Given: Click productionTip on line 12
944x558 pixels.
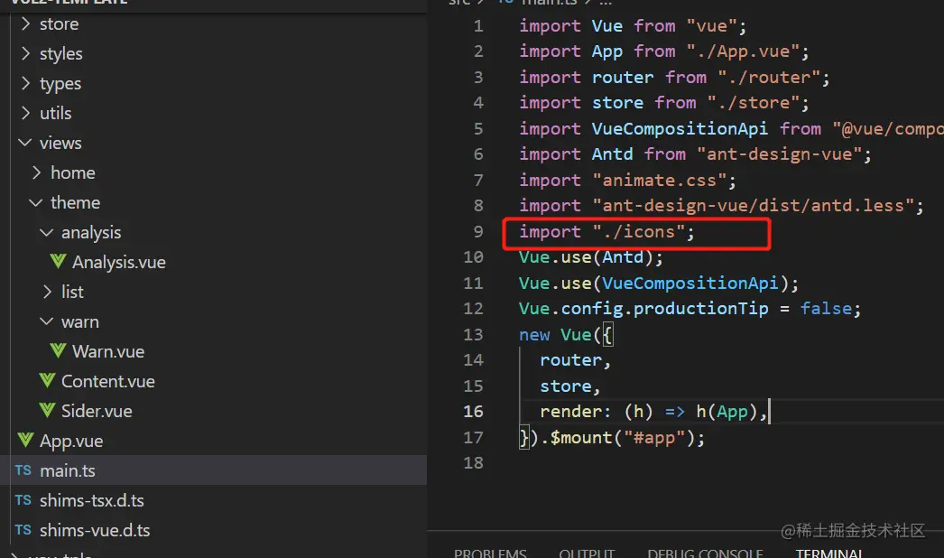Looking at the screenshot, I should point(700,309).
